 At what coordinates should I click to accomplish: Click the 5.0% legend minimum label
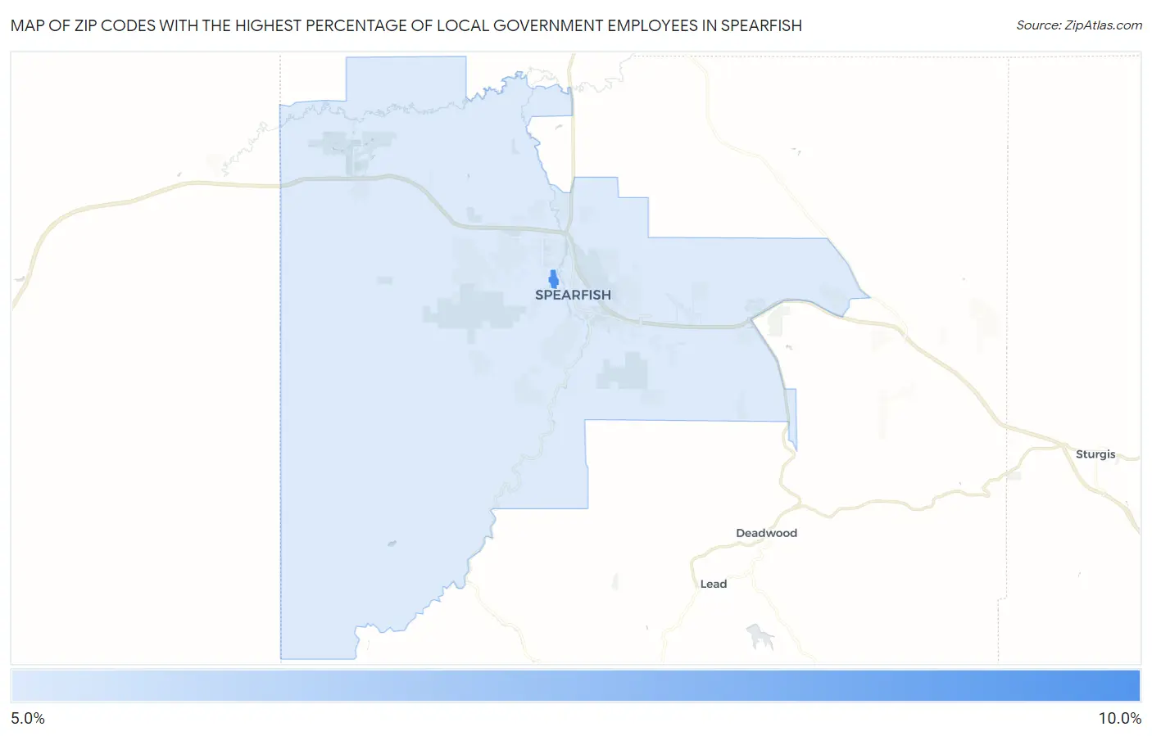coord(28,719)
